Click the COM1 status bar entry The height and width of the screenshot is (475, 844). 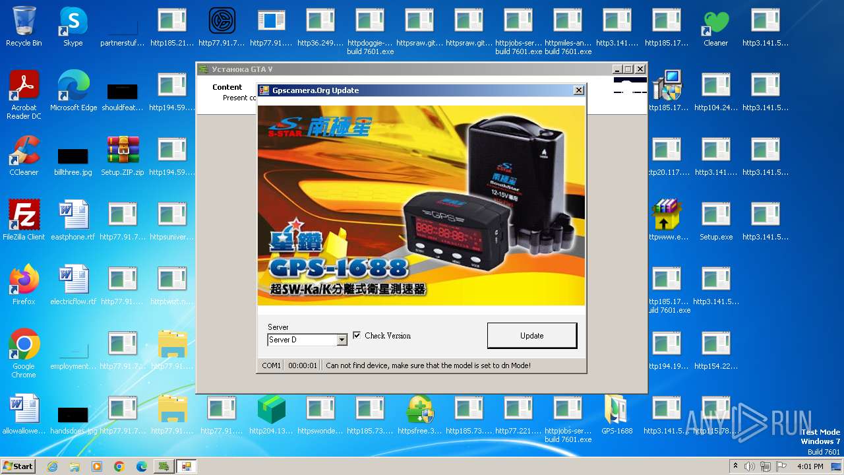click(x=271, y=365)
